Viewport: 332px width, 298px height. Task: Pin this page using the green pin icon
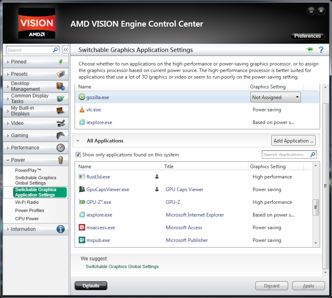(309, 50)
